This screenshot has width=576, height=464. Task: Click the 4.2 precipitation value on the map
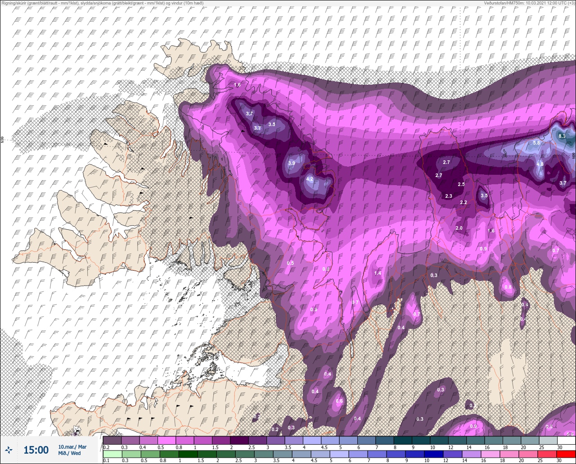[309, 179]
